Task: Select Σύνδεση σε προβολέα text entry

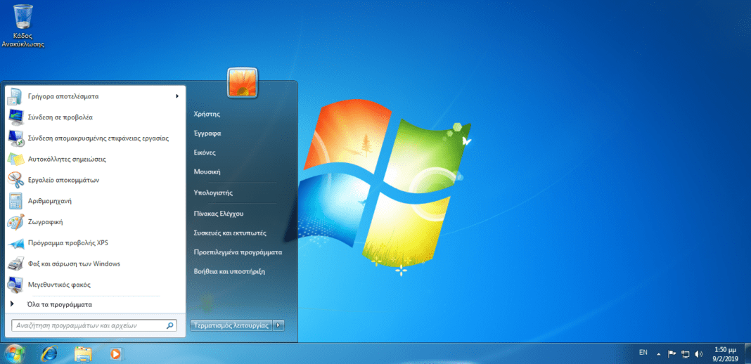Action: (x=60, y=117)
